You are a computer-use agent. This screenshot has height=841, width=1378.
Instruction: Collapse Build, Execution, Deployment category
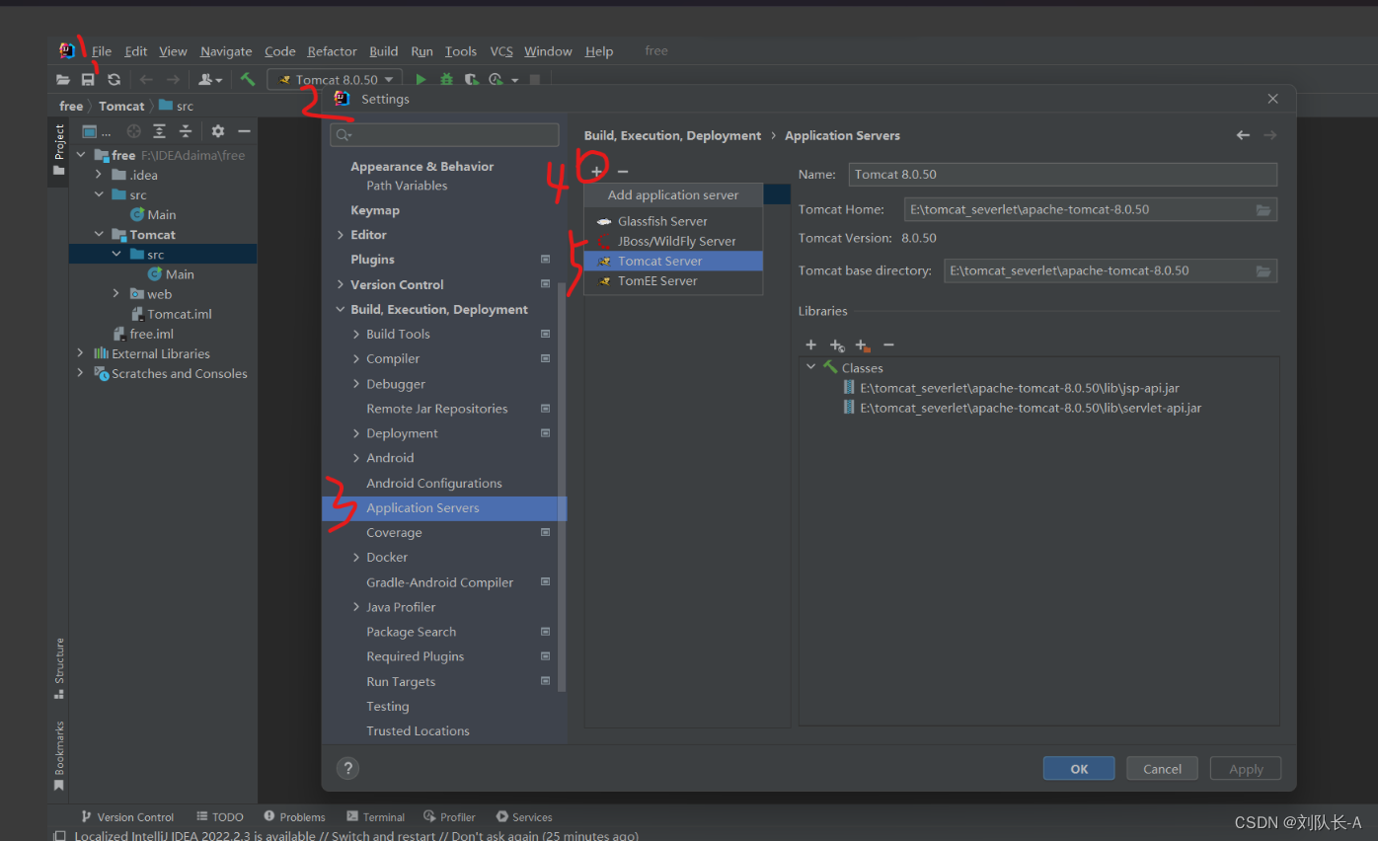pos(341,309)
